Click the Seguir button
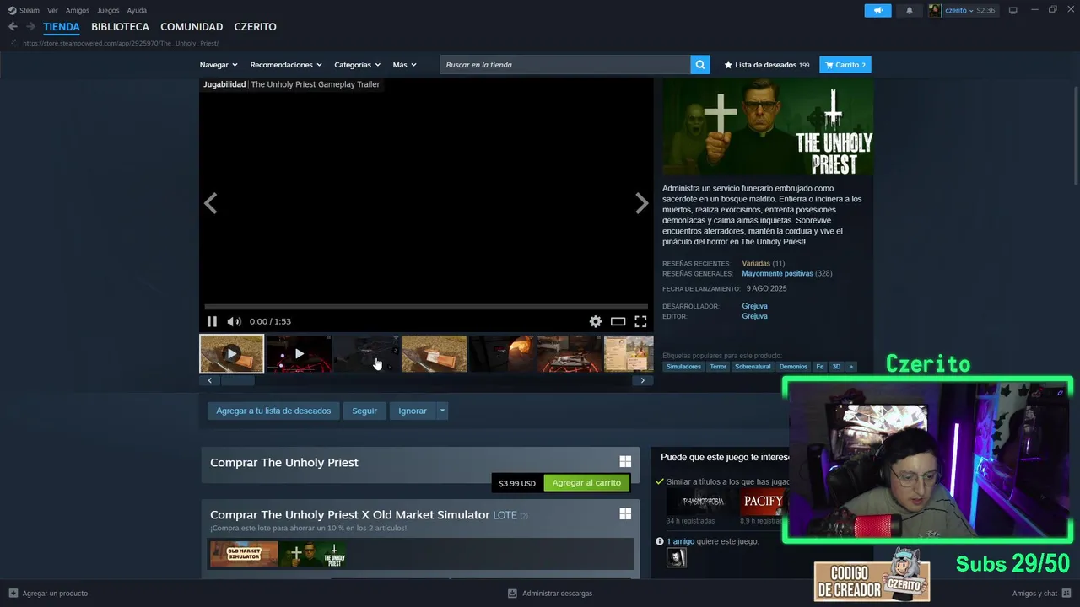1080x607 pixels. click(x=364, y=411)
